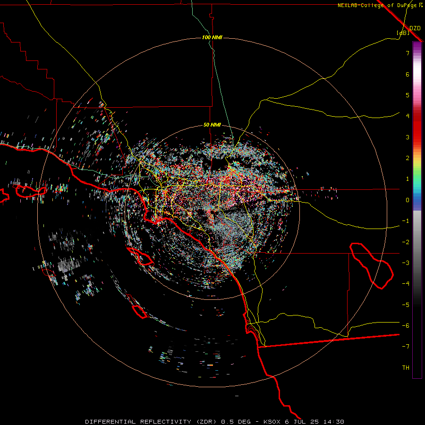Click the positive "7" scale value
Viewport: 425px width, 425px height.
(408, 53)
